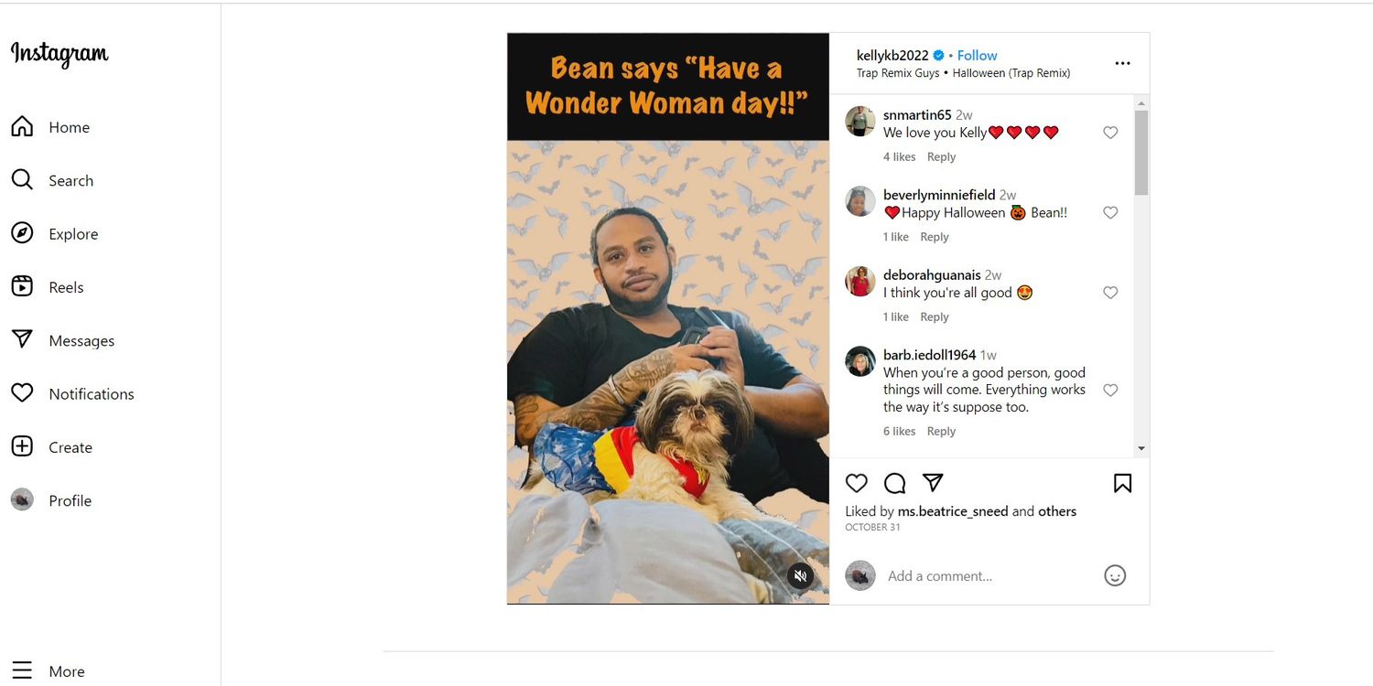Share the post with the paper plane icon

click(933, 483)
